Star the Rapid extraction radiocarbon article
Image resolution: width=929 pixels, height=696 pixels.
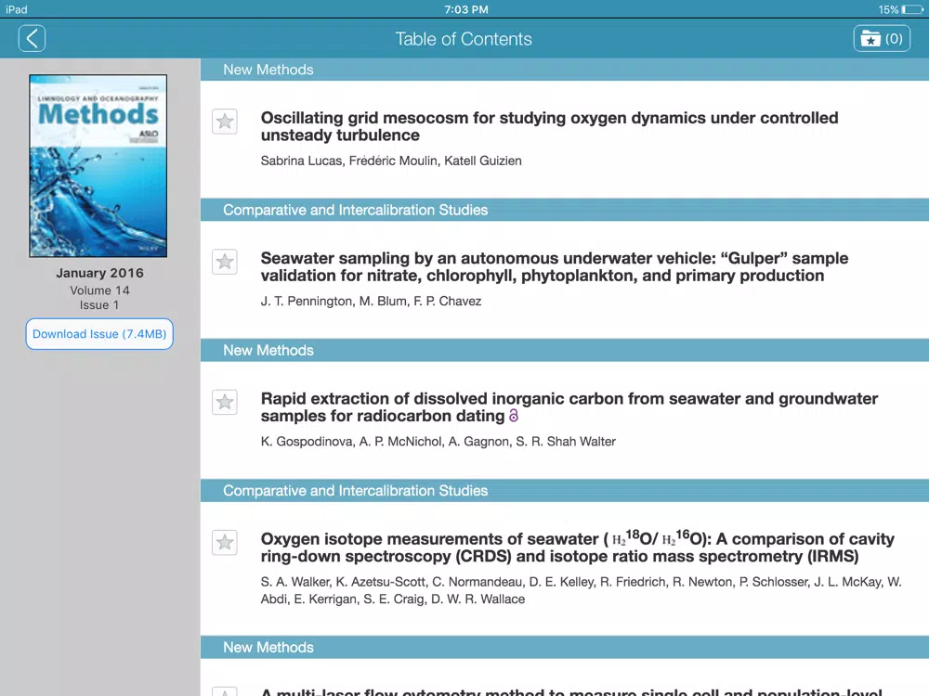pyautogui.click(x=225, y=403)
